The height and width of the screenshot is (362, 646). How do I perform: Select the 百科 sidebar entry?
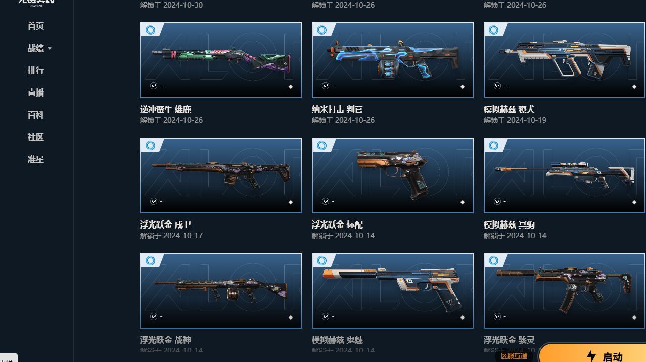(36, 115)
